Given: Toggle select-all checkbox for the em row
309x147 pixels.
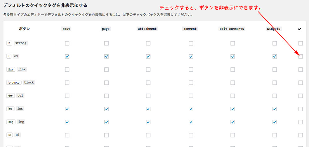Looking at the screenshot, I should point(301,56).
